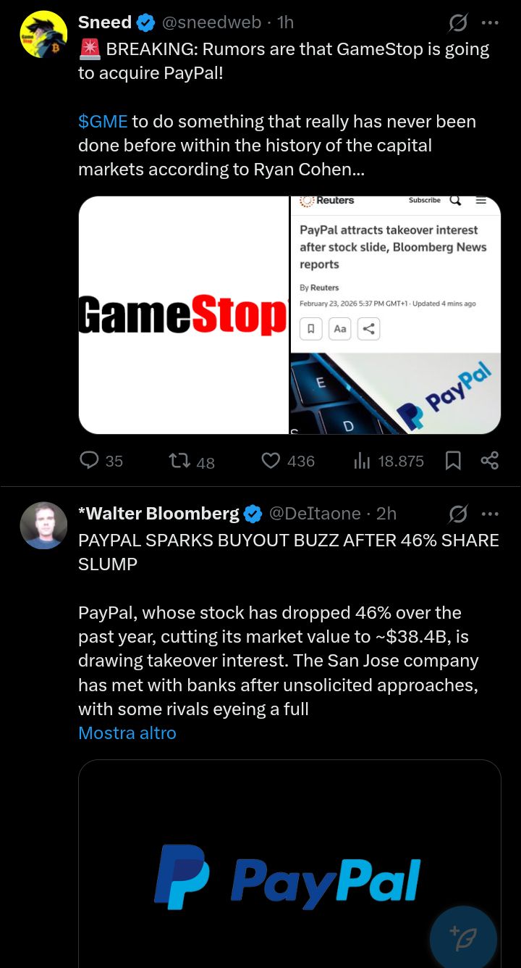
Task: Tap the compose new post button
Action: (x=463, y=939)
